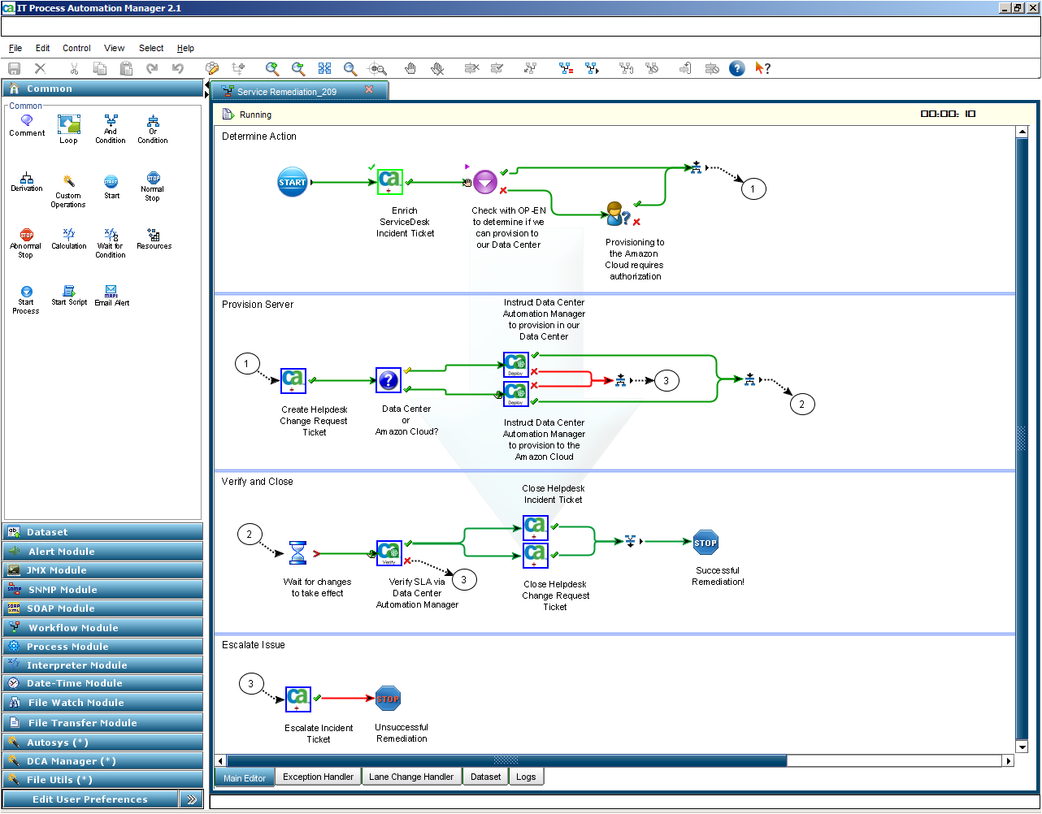
Task: Click the vertical scrollbar down arrow
Action: point(1022,747)
